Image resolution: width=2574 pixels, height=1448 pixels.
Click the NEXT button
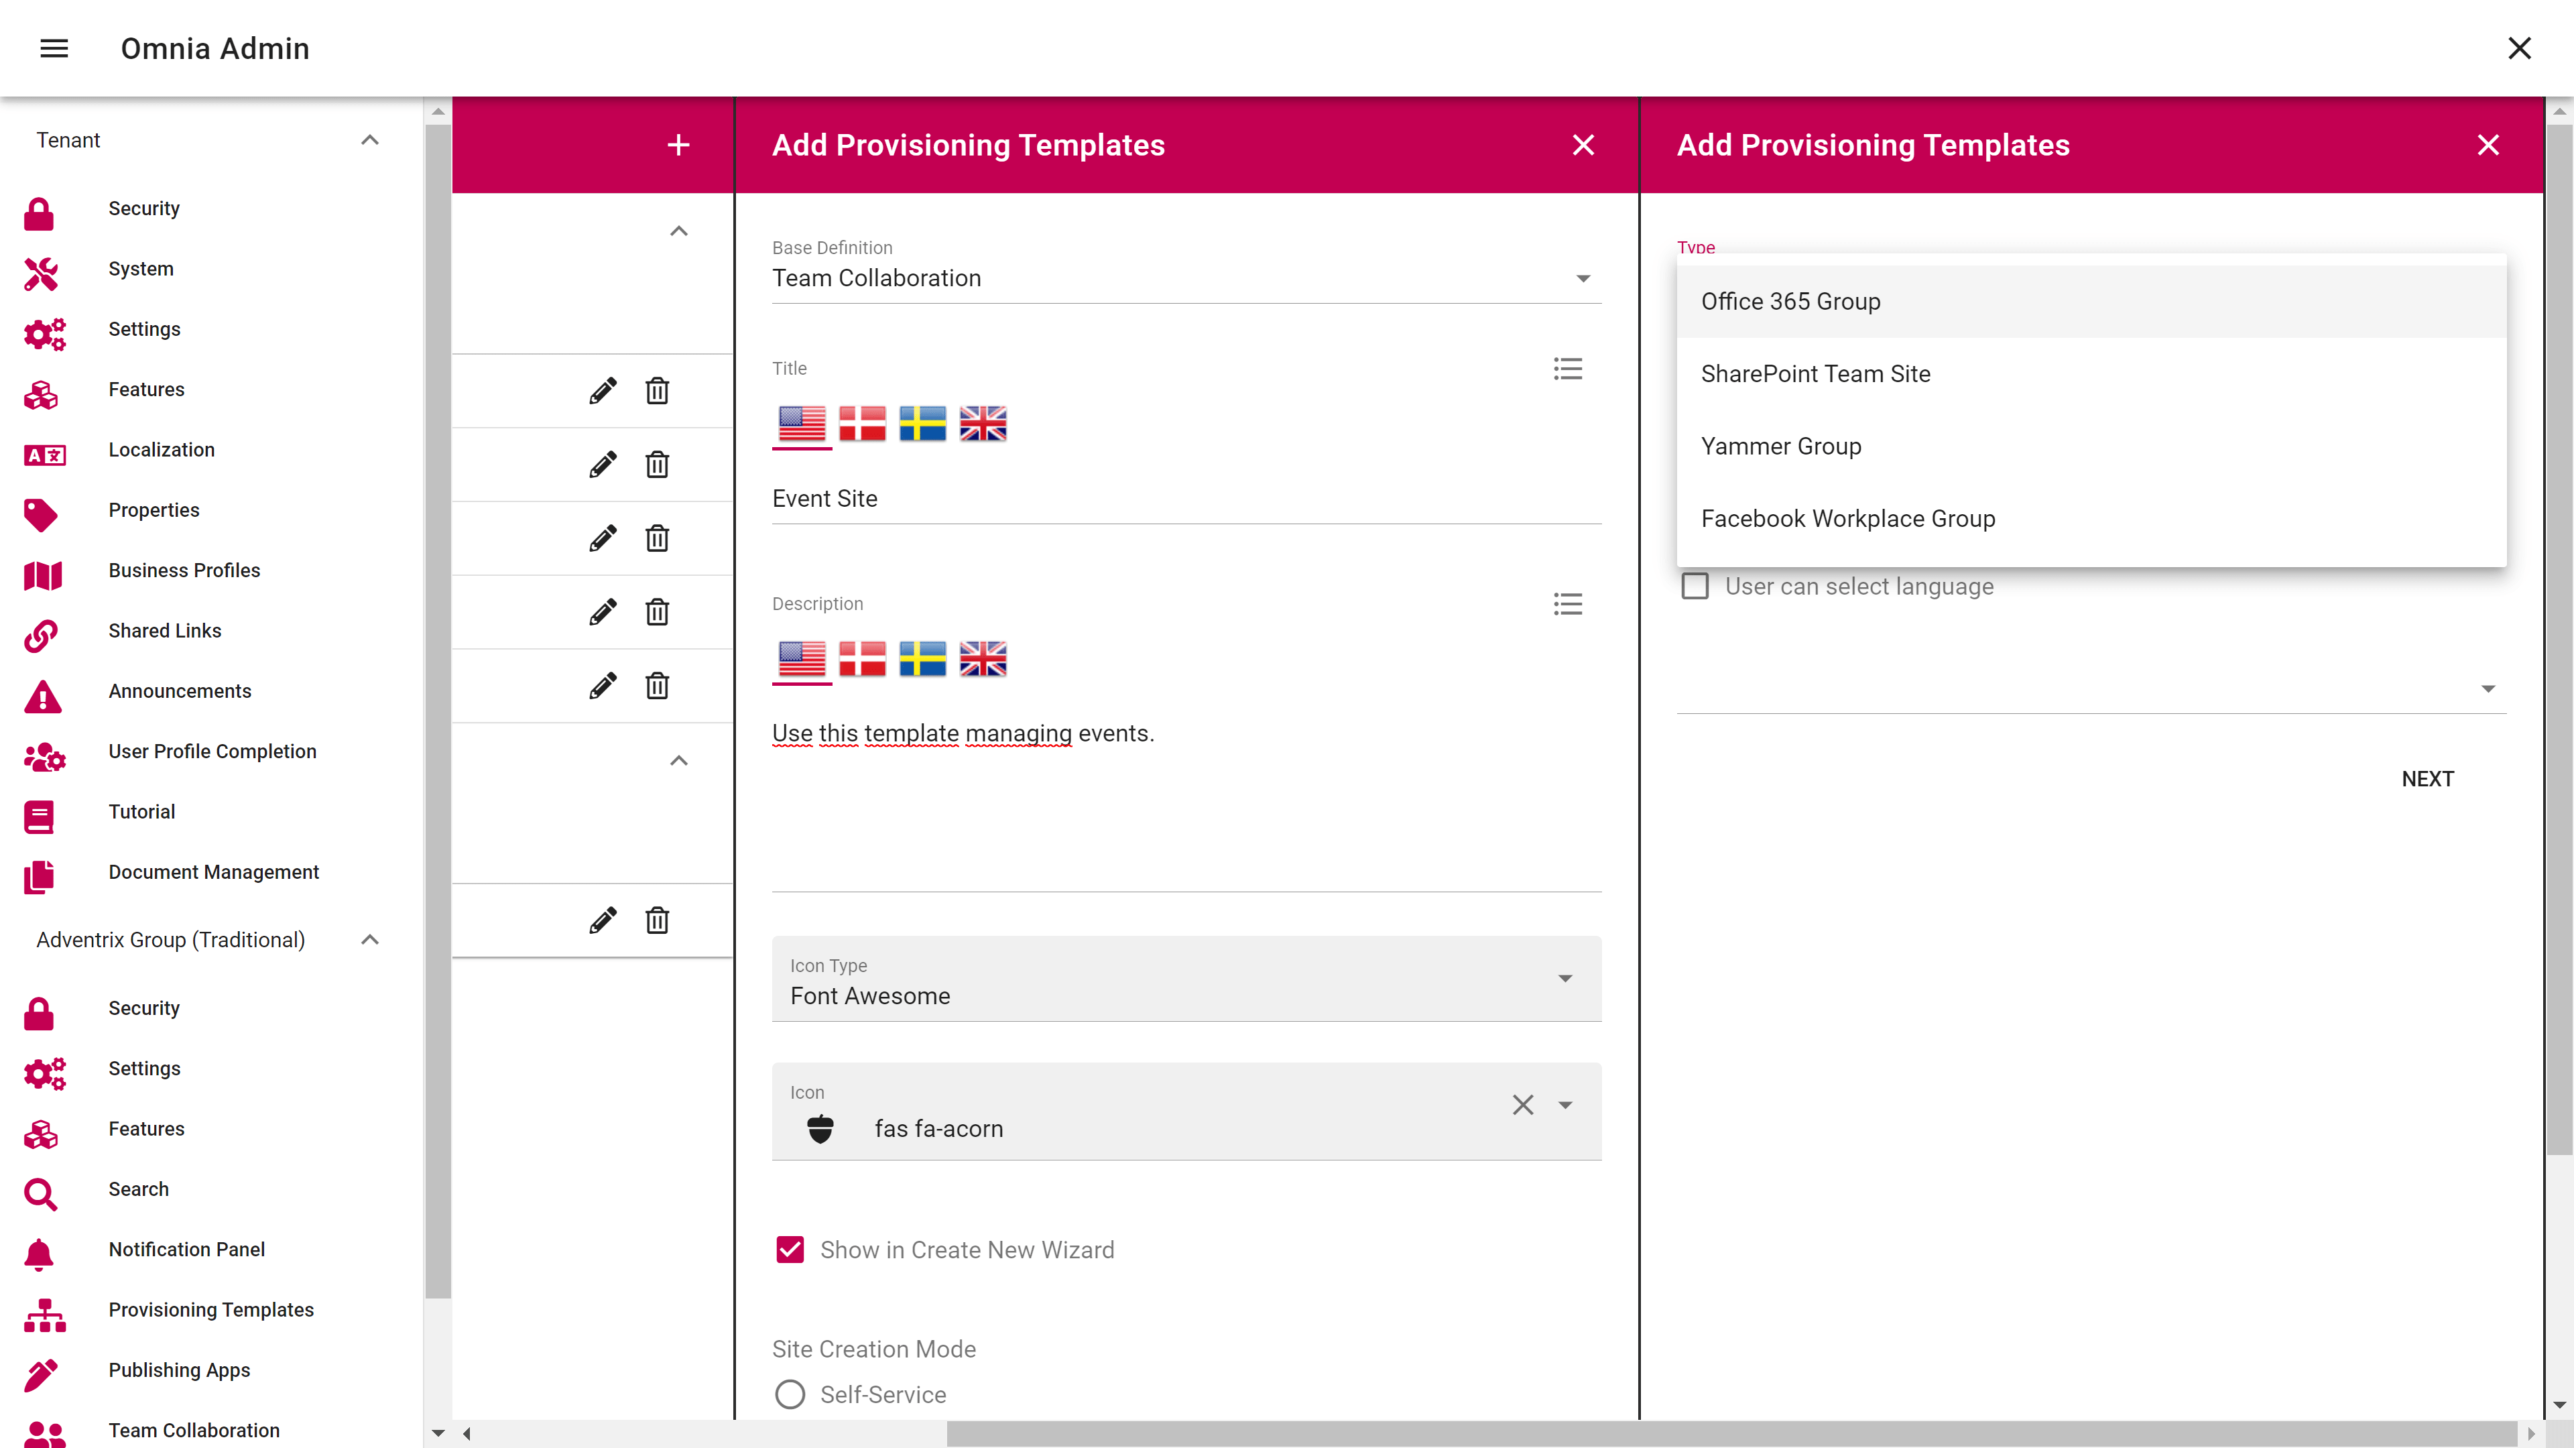tap(2427, 778)
